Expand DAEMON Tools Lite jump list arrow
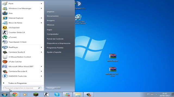 click(41, 76)
